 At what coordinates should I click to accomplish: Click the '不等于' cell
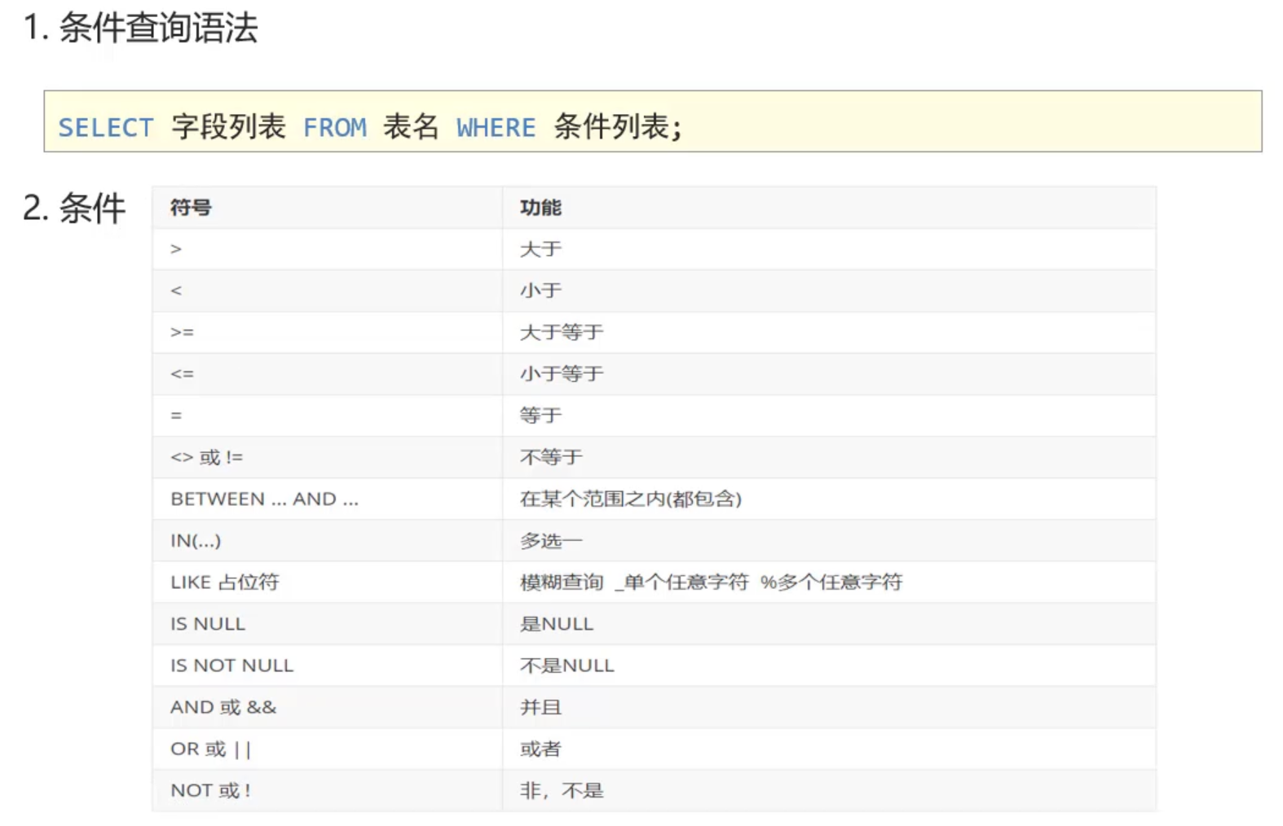(829, 457)
